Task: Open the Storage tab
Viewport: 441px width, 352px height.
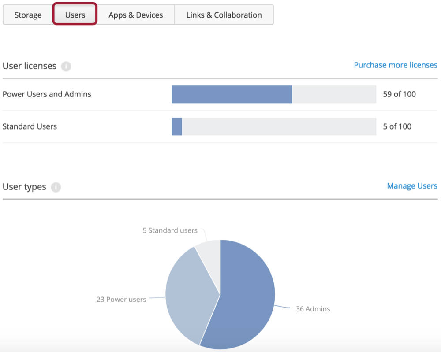Action: tap(28, 15)
